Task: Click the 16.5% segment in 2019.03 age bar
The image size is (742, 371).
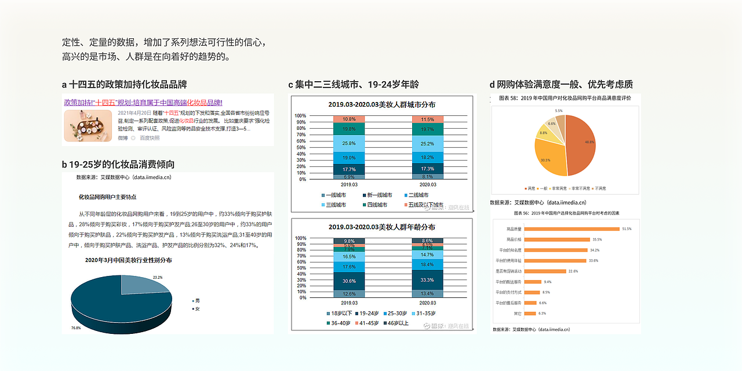Action: (349, 256)
